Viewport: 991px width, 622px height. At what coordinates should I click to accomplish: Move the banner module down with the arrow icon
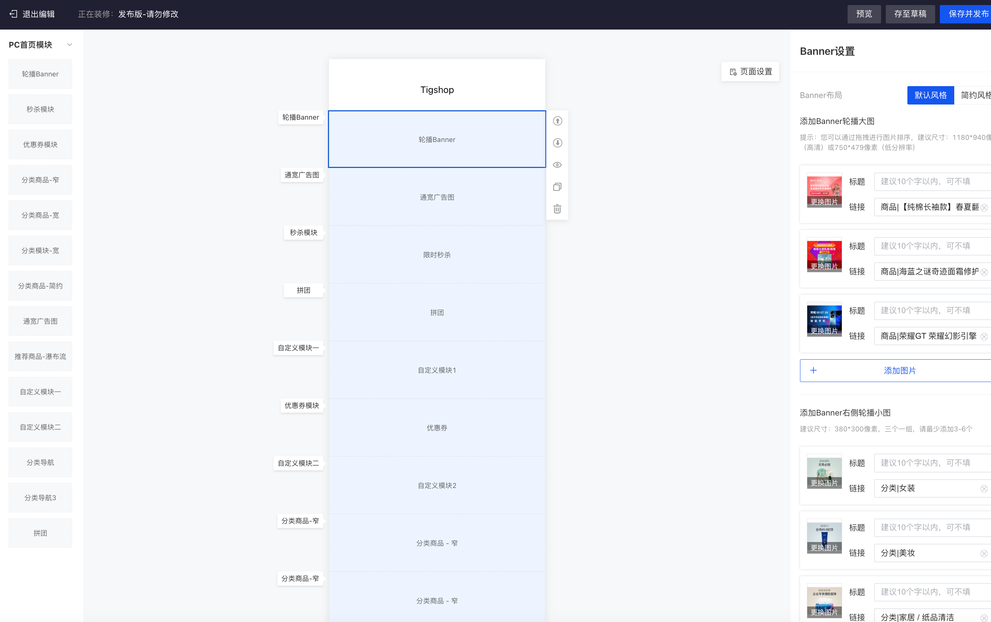(x=557, y=143)
